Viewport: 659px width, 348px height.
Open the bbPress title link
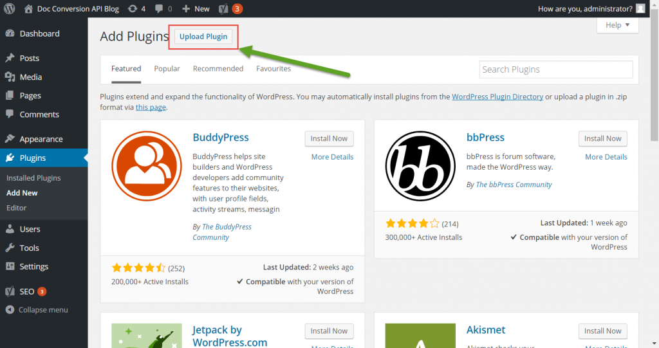pyautogui.click(x=485, y=138)
